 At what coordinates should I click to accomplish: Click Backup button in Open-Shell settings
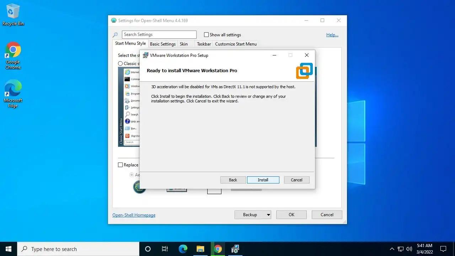click(x=250, y=215)
